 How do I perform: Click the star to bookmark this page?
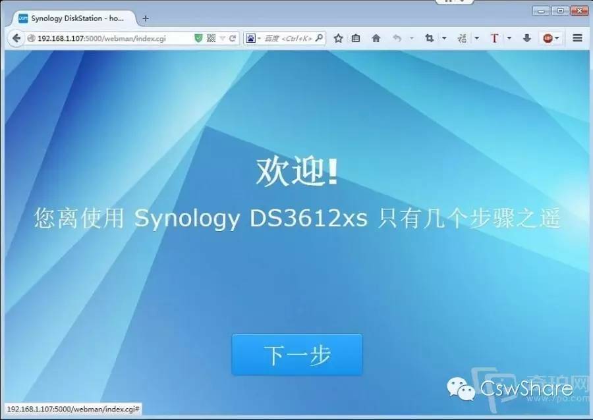[x=337, y=38]
